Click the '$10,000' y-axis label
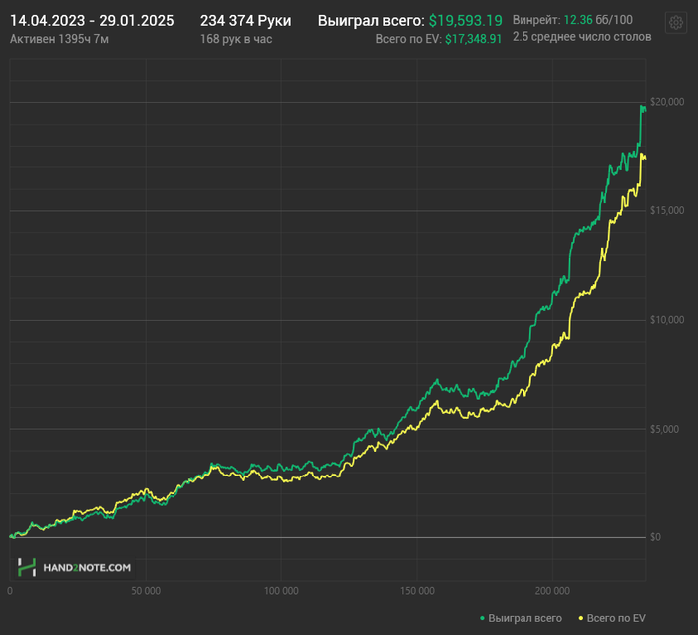The height and width of the screenshot is (635, 698). click(667, 320)
